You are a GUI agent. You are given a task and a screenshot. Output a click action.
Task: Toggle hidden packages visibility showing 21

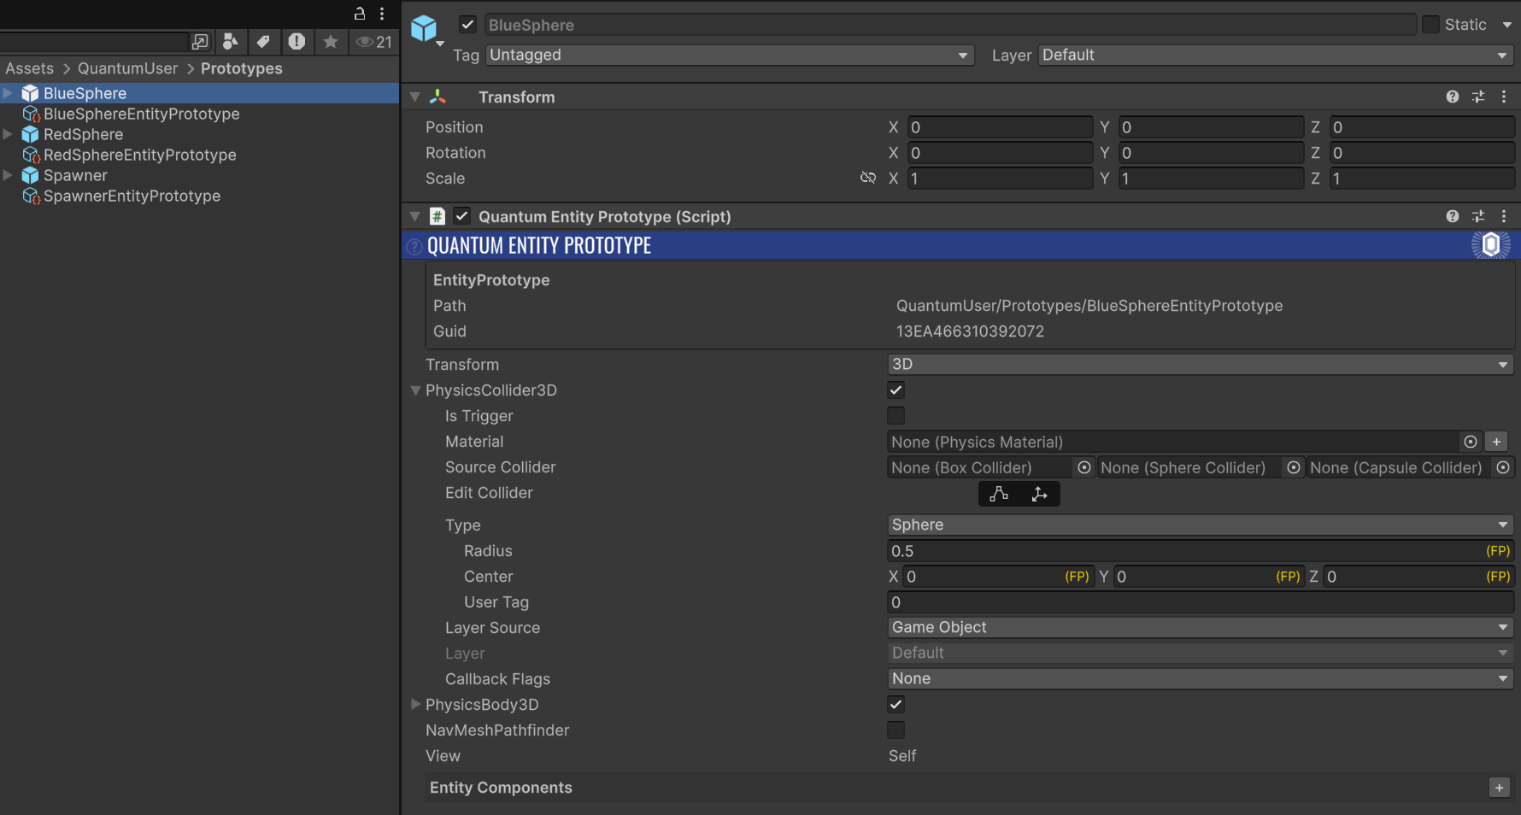point(374,42)
